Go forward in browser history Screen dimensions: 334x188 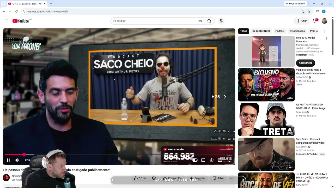click(10, 11)
